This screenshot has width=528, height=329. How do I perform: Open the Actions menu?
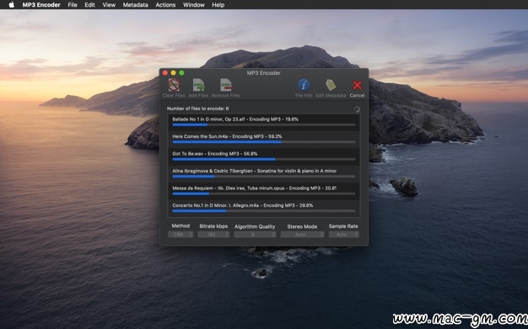pos(165,5)
